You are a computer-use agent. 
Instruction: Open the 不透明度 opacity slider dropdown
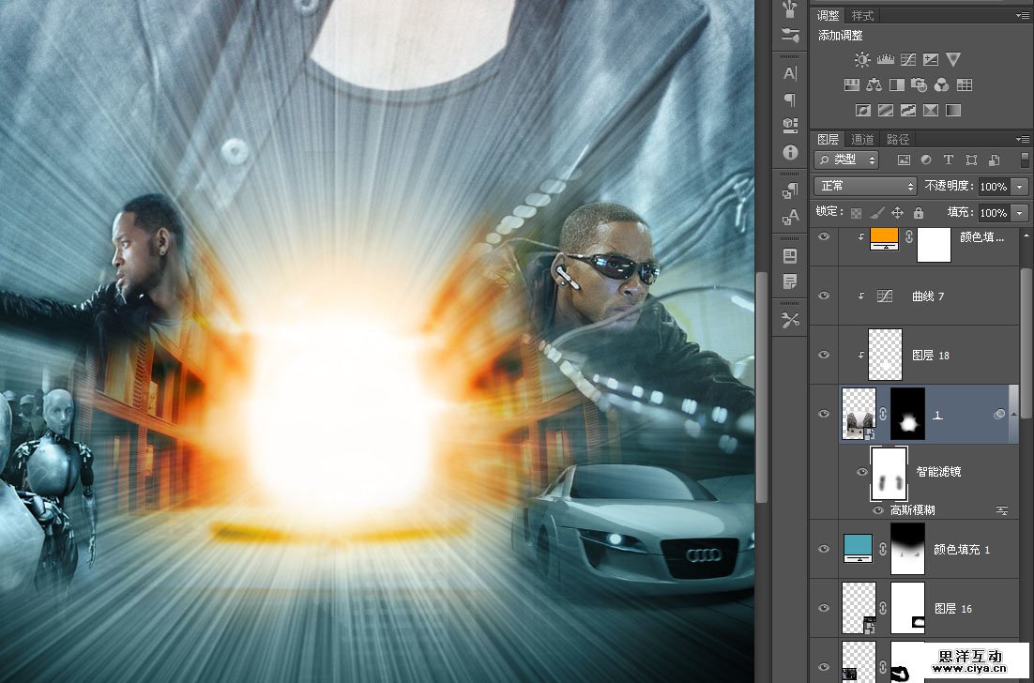click(1018, 187)
